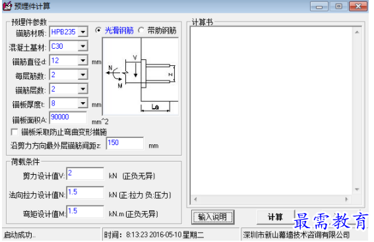Click the 计算书 vertical scrollbar down arrow
Screen dimensions: 374x242
click(x=357, y=189)
